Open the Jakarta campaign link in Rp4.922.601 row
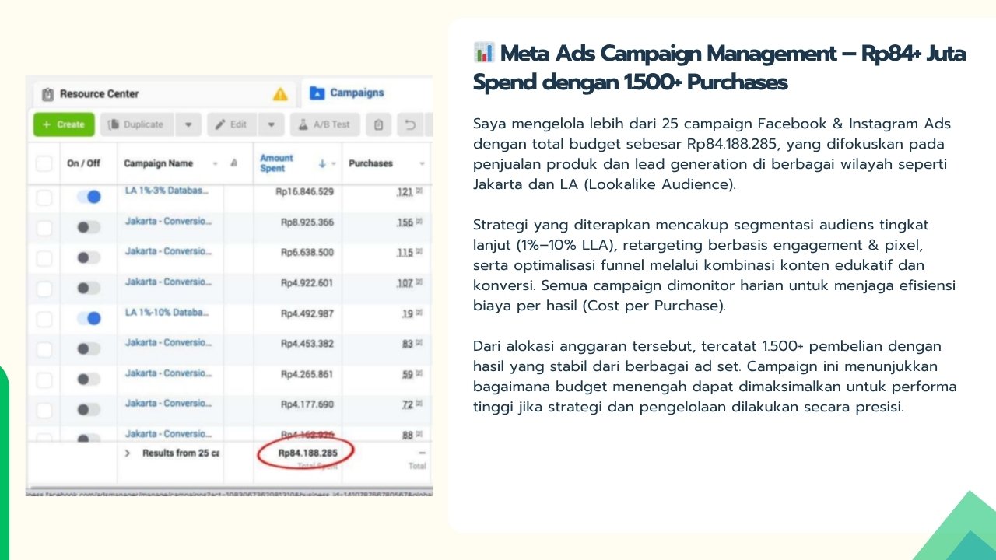 pyautogui.click(x=167, y=282)
